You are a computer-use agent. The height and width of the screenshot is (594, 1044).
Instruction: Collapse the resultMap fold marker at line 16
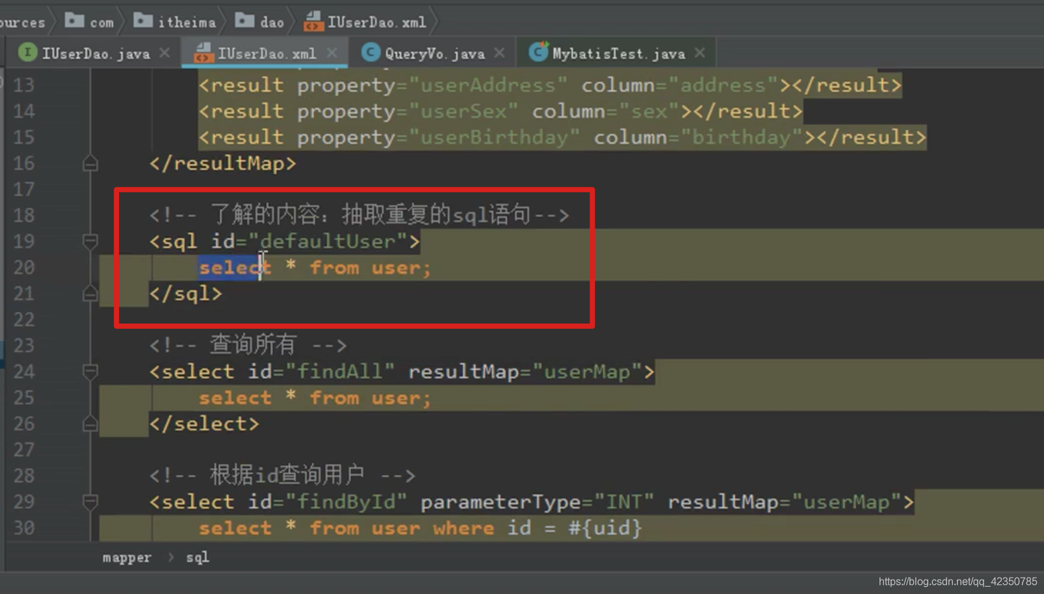coord(90,163)
